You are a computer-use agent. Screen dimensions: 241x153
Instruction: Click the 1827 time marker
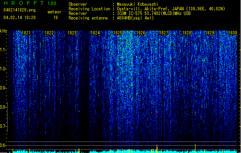(164, 33)
